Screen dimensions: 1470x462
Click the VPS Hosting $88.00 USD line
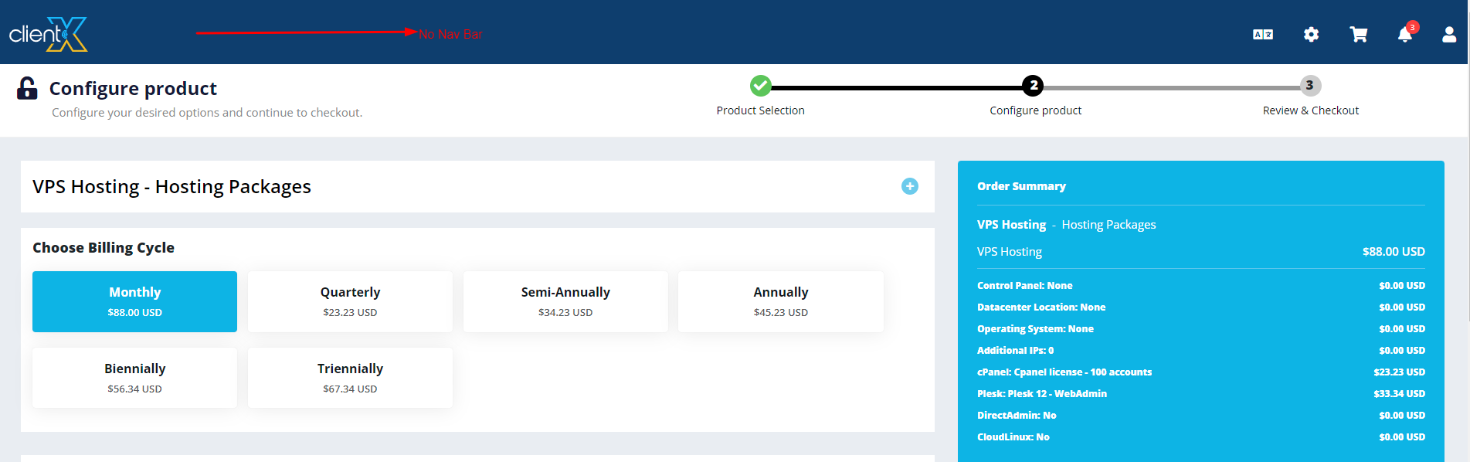click(1200, 252)
